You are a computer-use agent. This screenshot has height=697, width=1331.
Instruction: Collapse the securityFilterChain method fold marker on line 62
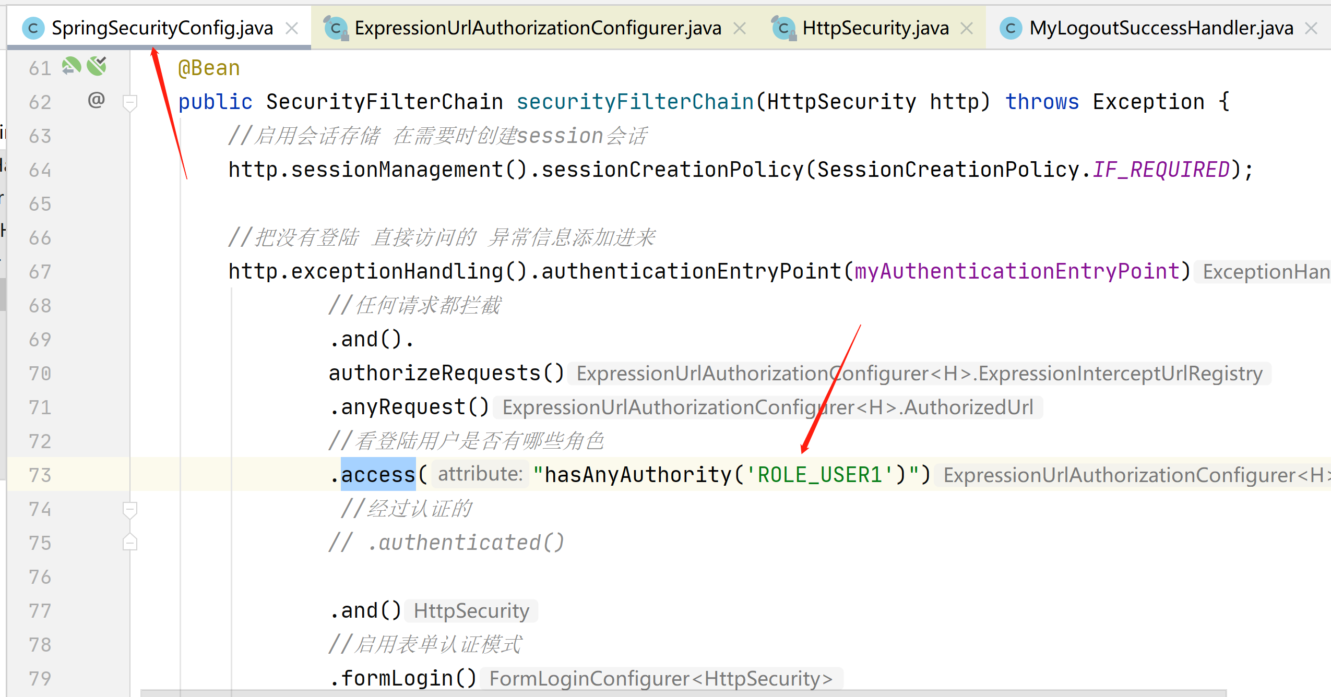[129, 102]
